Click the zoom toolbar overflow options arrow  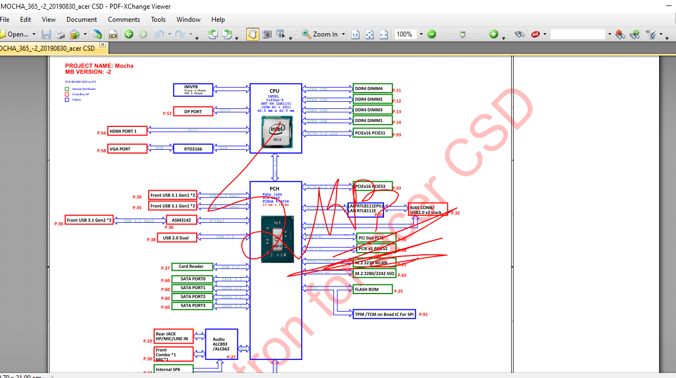point(503,38)
